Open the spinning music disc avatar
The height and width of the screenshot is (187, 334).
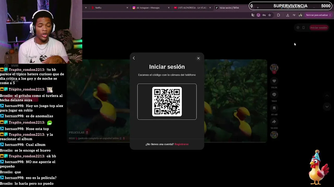tap(274, 135)
